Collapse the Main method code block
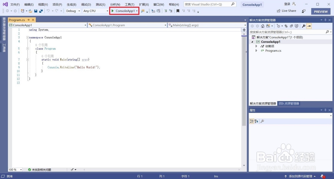 [27, 60]
